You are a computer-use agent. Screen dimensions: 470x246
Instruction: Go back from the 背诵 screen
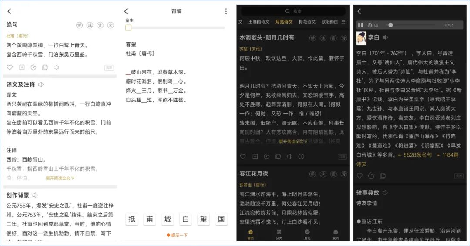(x=126, y=11)
